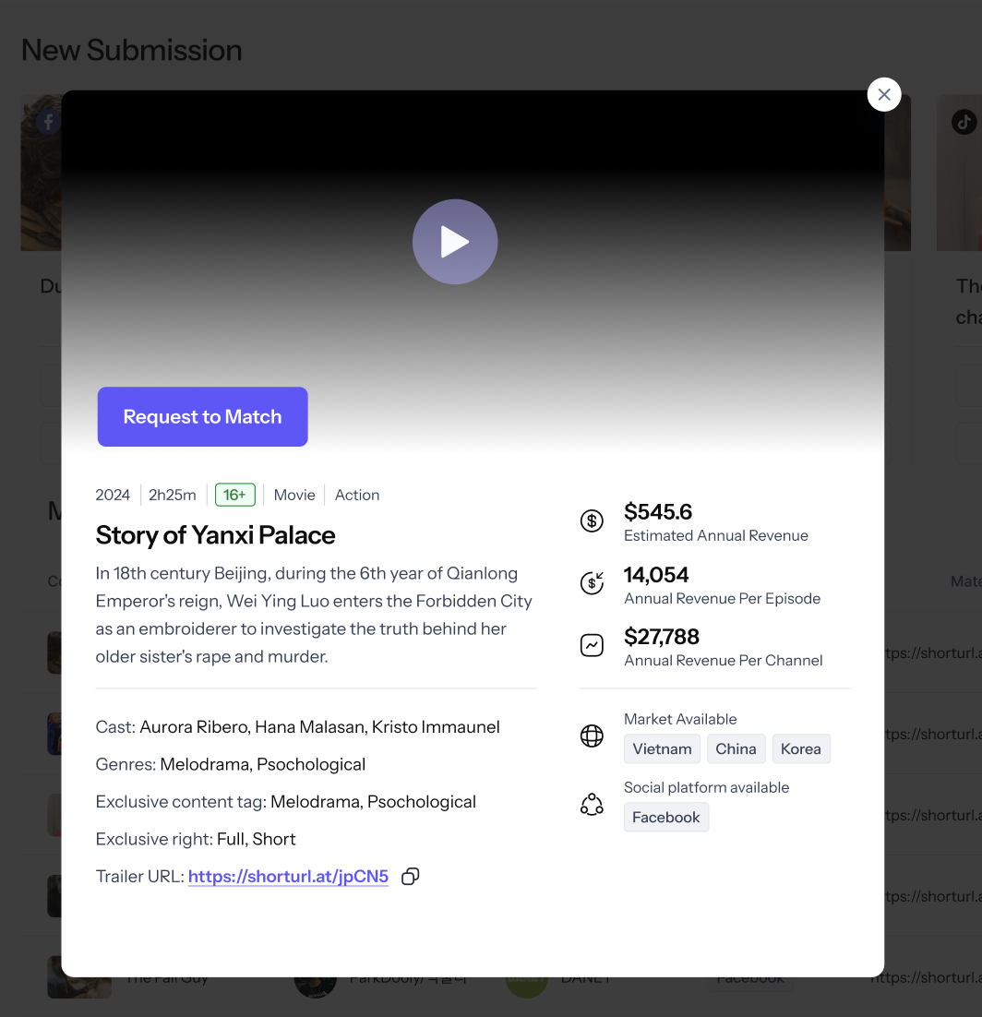Image resolution: width=982 pixels, height=1017 pixels.
Task: Click the "New Submission" heading in the background
Action: [x=132, y=50]
